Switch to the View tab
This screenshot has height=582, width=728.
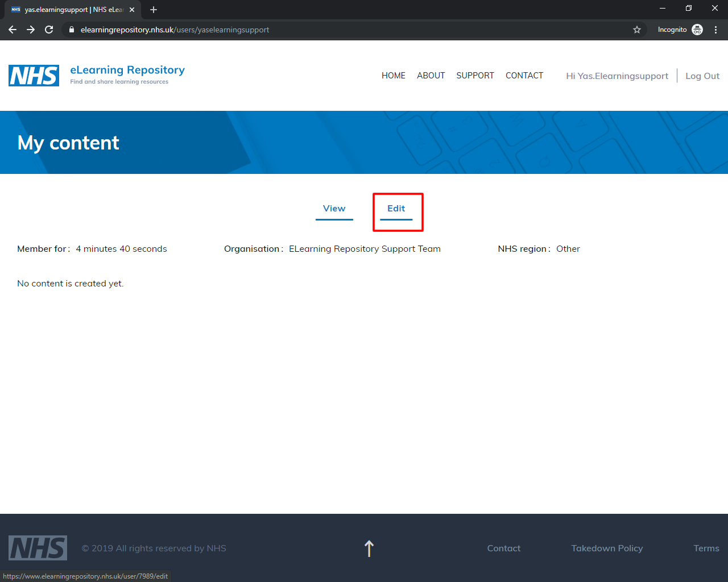point(334,209)
